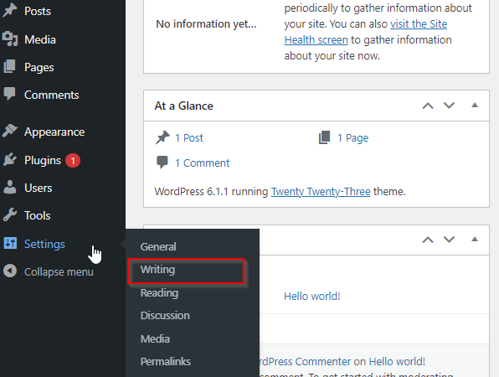Collapse the At a Glance panel
This screenshot has width=499, height=377.
475,106
